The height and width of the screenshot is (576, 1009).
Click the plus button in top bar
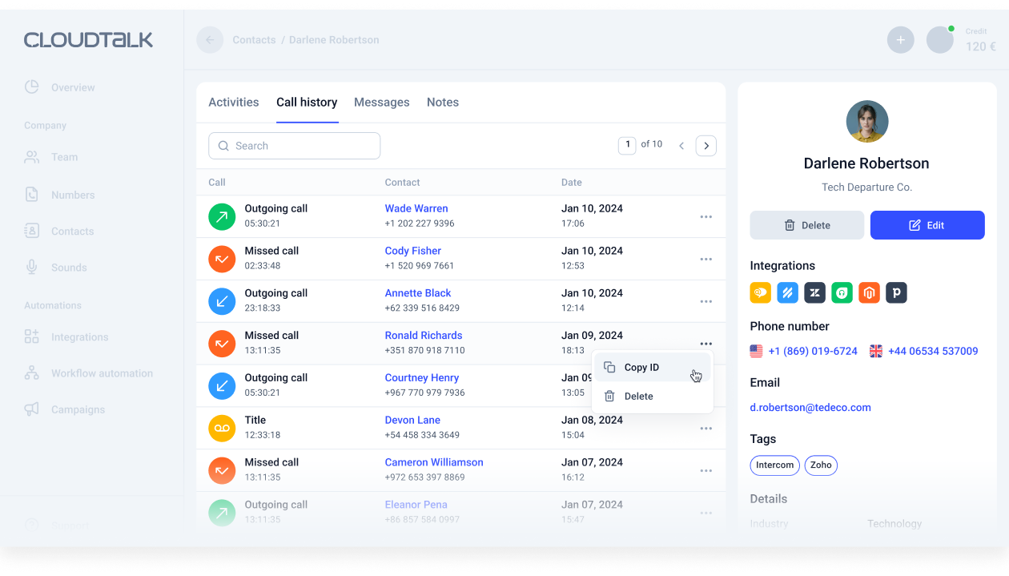(x=901, y=40)
